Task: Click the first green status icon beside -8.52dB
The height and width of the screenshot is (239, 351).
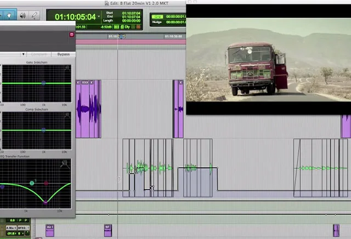Action: (116, 27)
